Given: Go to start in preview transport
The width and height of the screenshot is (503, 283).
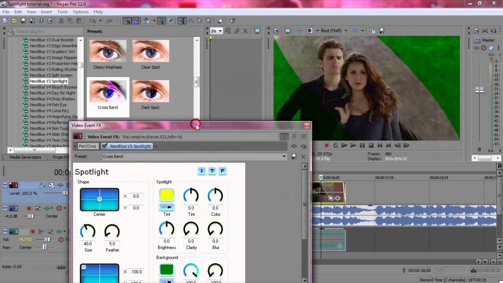Looking at the screenshot, I should [x=380, y=145].
